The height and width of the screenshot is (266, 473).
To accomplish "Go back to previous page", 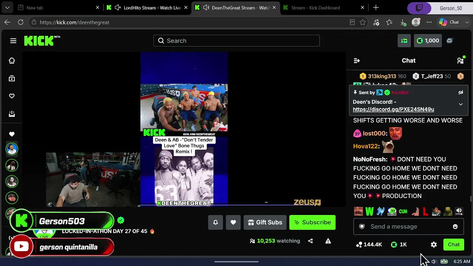I will (x=7, y=22).
